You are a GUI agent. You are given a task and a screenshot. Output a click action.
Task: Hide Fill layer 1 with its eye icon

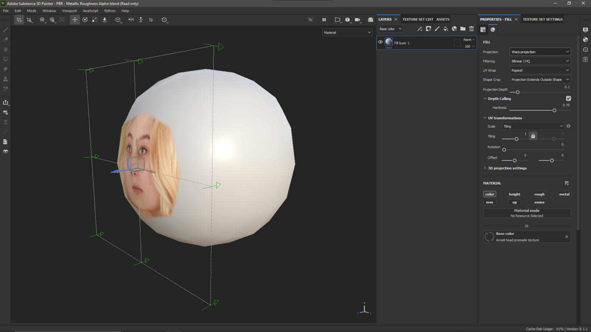tap(380, 42)
